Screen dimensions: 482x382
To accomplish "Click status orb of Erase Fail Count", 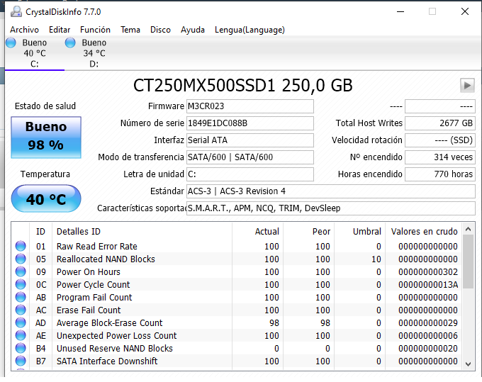I will point(21,310).
